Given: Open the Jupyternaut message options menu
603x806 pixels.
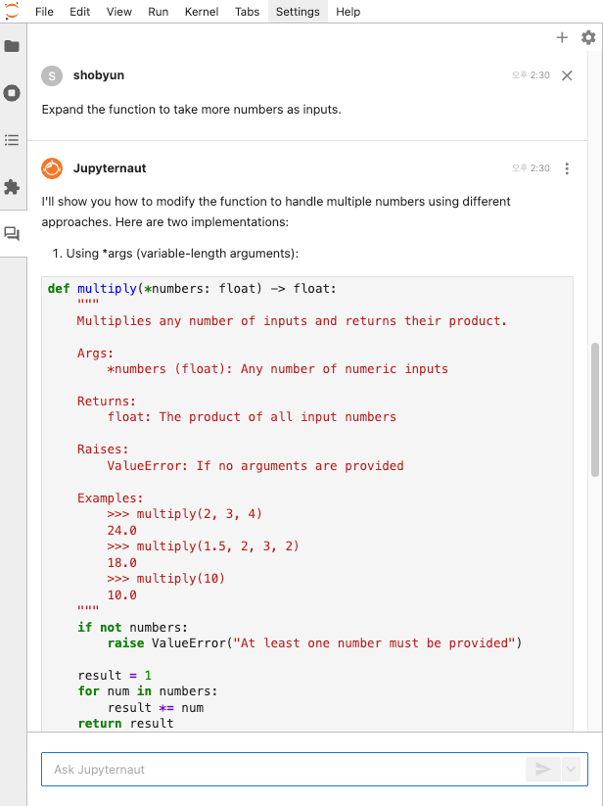Looking at the screenshot, I should pyautogui.click(x=567, y=168).
